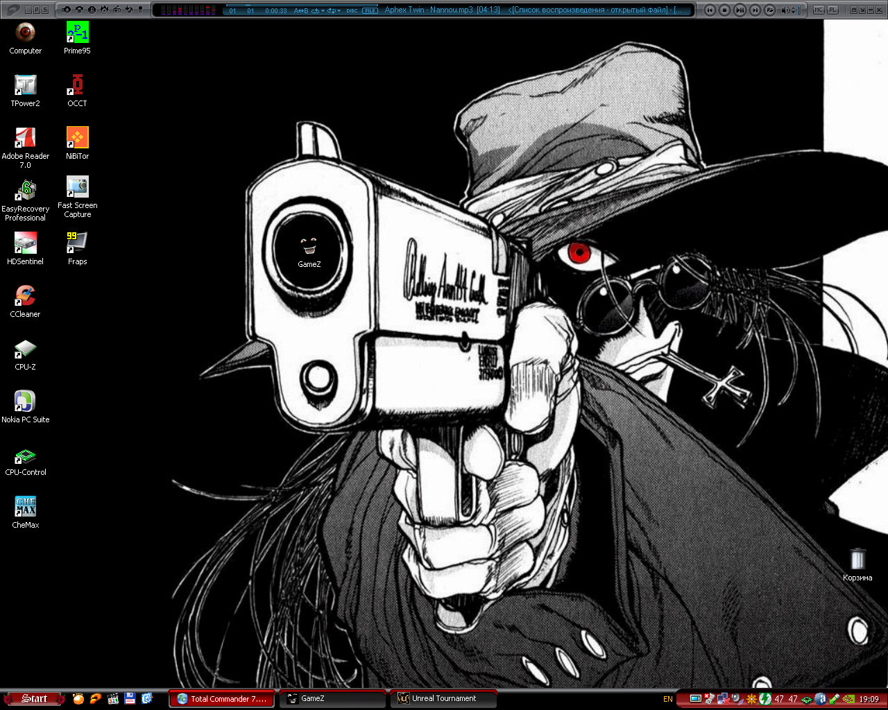Viewport: 888px width, 710px height.
Task: Launch the NiBiTor shortcut
Action: pos(77,144)
